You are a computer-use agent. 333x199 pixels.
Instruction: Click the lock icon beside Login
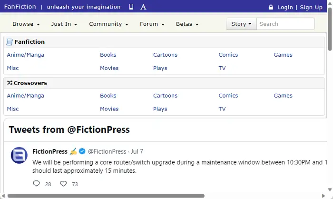click(271, 7)
